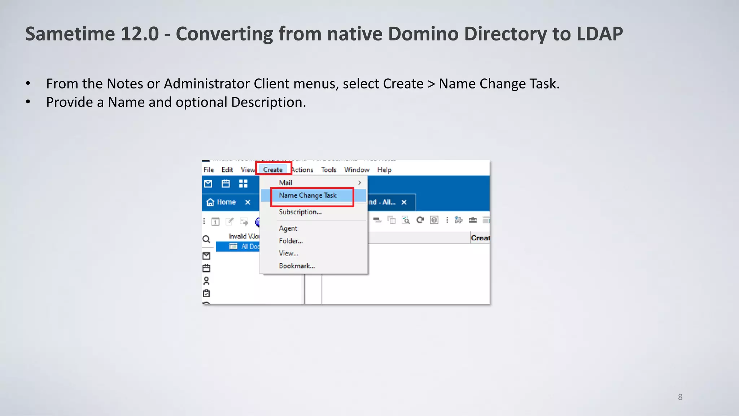Open the View menu in the menu bar
This screenshot has width=739, height=416.
click(248, 170)
